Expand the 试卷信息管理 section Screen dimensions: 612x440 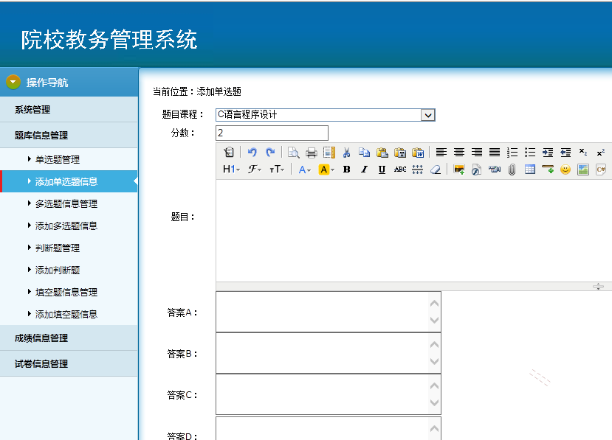tap(69, 363)
